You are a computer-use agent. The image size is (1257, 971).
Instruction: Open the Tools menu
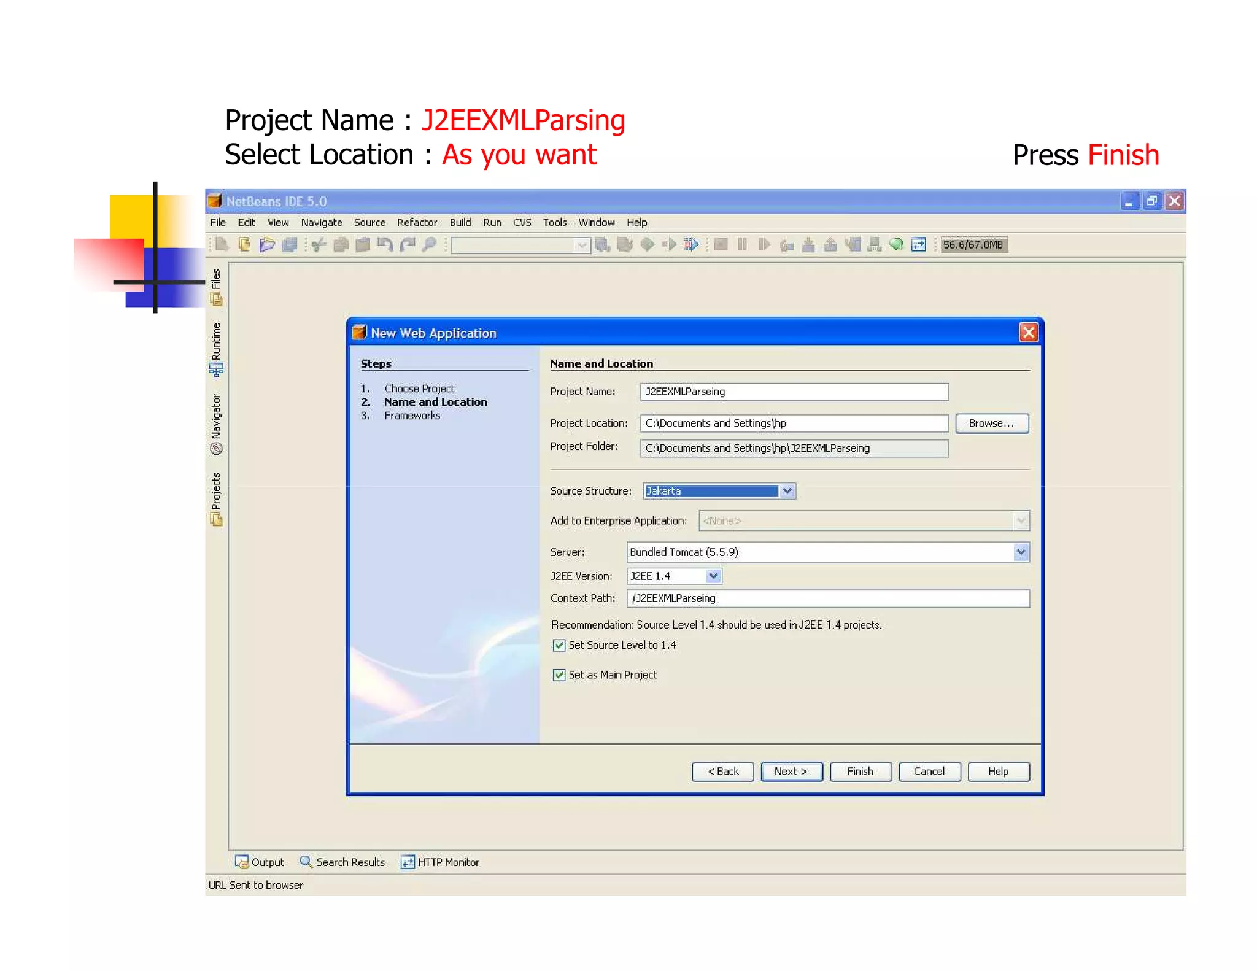pyautogui.click(x=555, y=222)
